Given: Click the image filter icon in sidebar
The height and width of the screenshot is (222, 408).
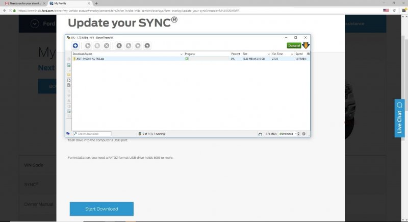Looking at the screenshot, I should 69,65.
